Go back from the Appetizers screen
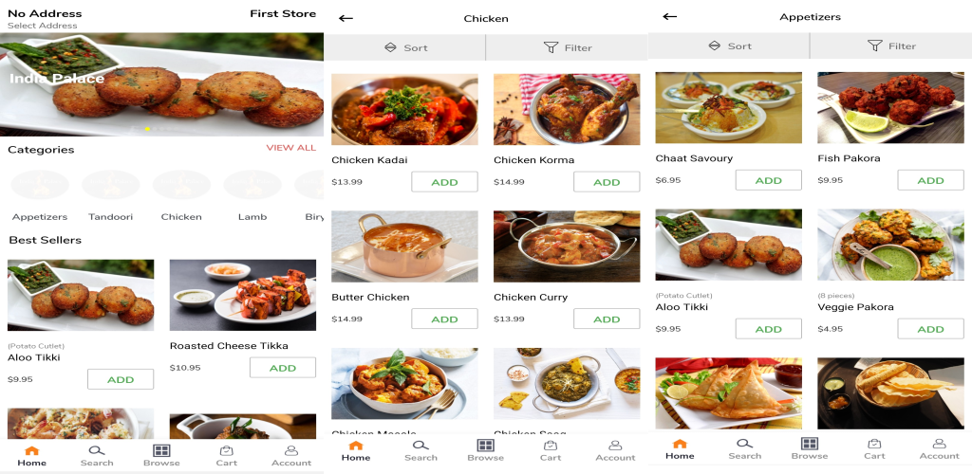The width and height of the screenshot is (972, 474). [x=670, y=17]
